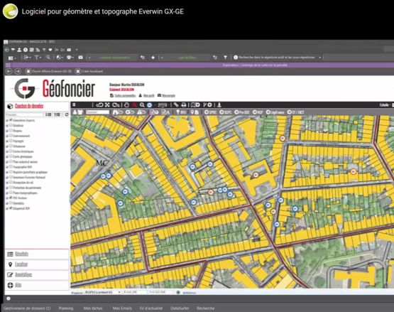394x312 pixels.
Task: Expand the Carte géologique layer group
Action: pyautogui.click(x=7, y=156)
